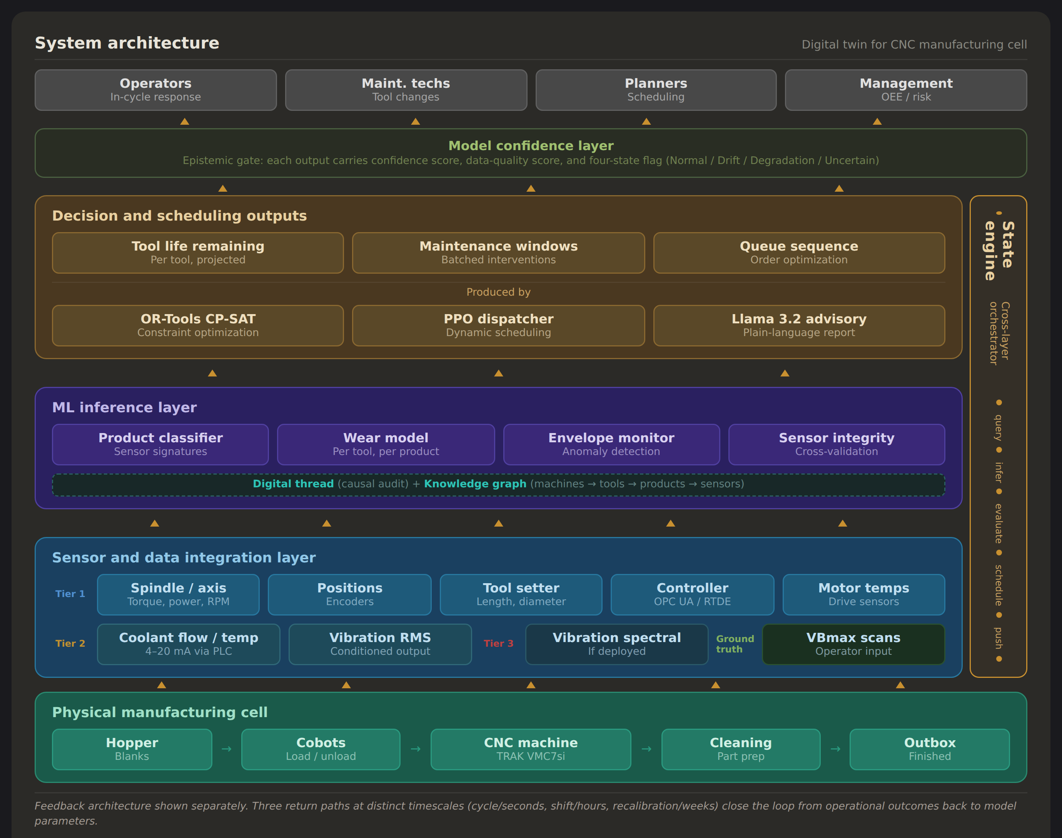This screenshot has height=838, width=1062.
Task: Collapse the Physical manufacturing cell section
Action: point(160,712)
